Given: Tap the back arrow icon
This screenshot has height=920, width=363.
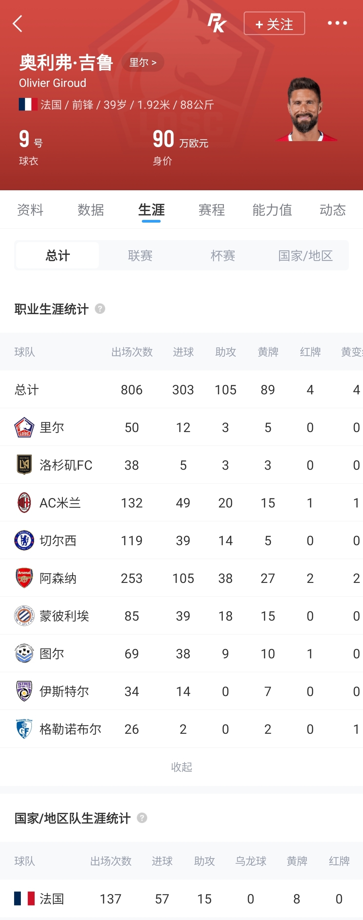Looking at the screenshot, I should tap(17, 24).
